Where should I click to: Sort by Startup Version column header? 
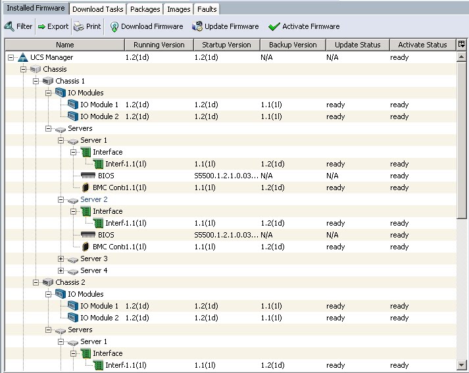(x=227, y=45)
